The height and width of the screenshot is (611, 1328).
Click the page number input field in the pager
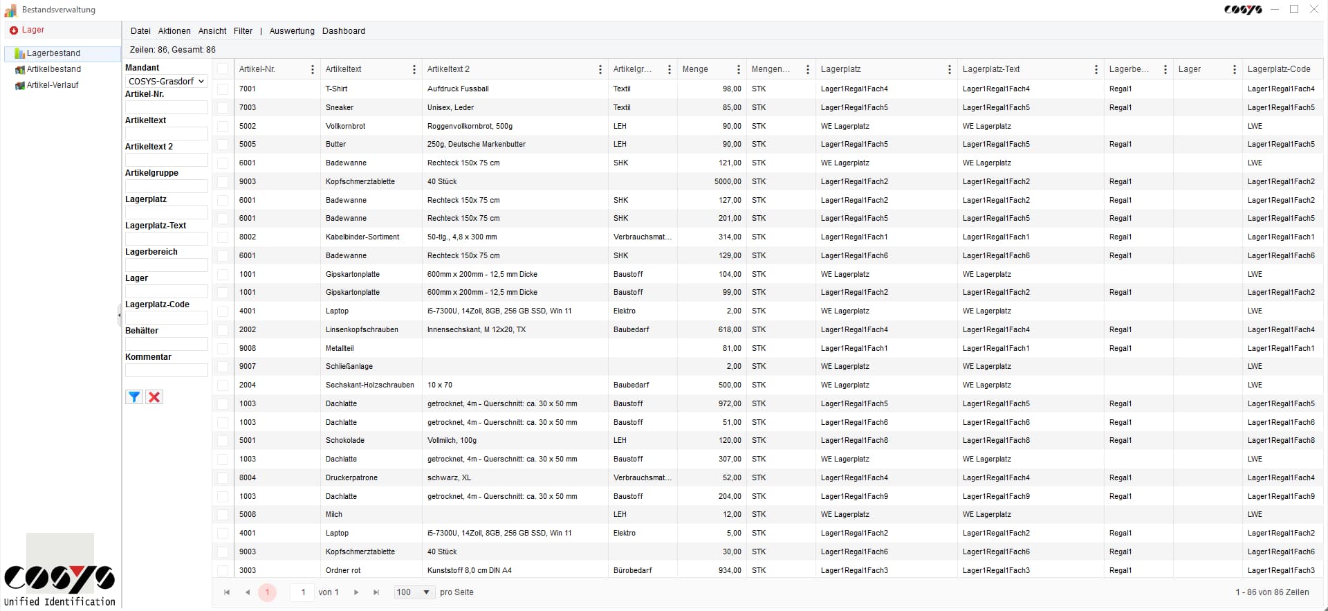coord(302,592)
